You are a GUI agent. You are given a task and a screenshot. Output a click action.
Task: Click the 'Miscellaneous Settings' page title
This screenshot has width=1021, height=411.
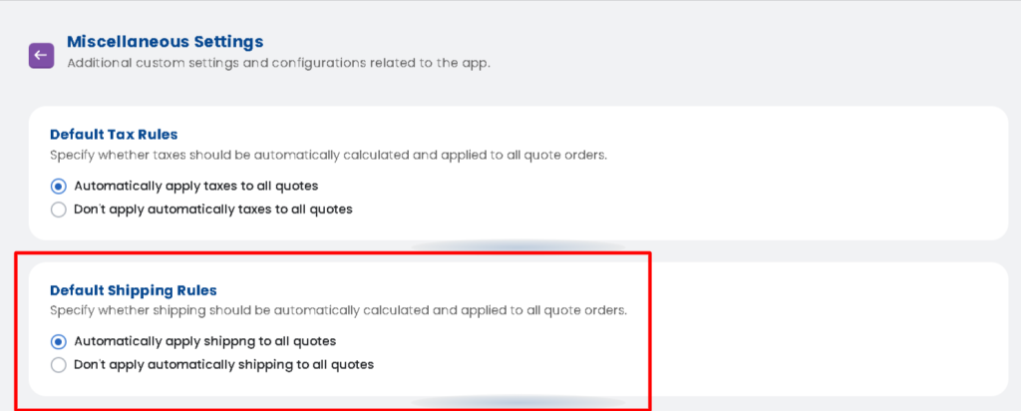165,42
